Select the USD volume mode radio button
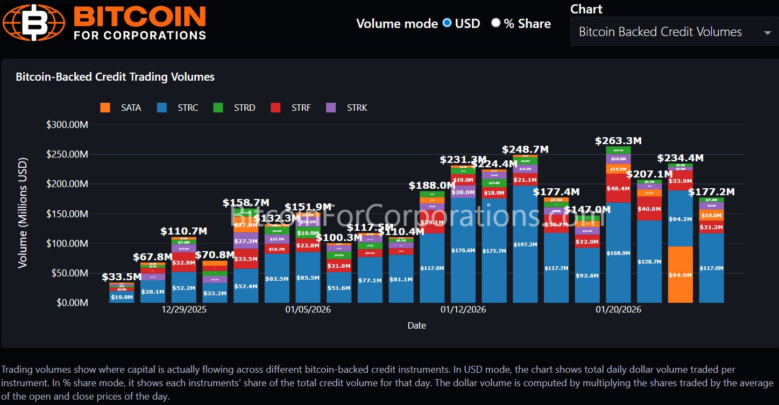This screenshot has width=779, height=405. click(447, 23)
